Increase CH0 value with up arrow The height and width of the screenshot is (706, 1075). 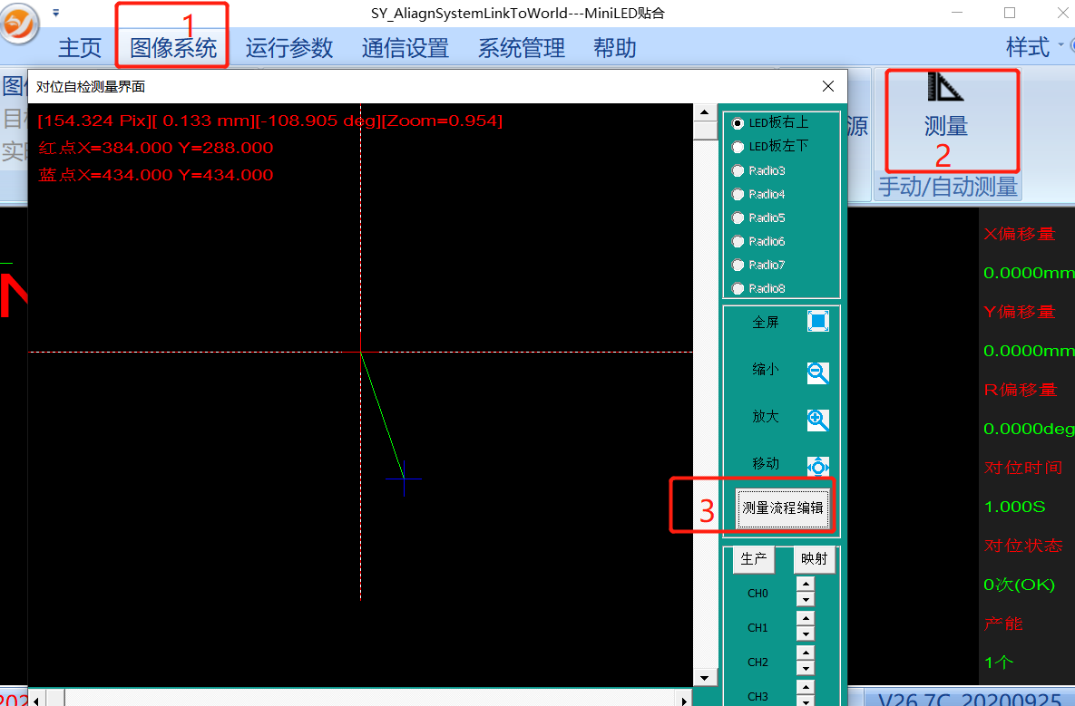(806, 585)
